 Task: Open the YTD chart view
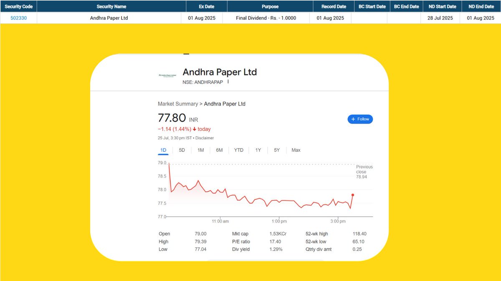pos(238,150)
